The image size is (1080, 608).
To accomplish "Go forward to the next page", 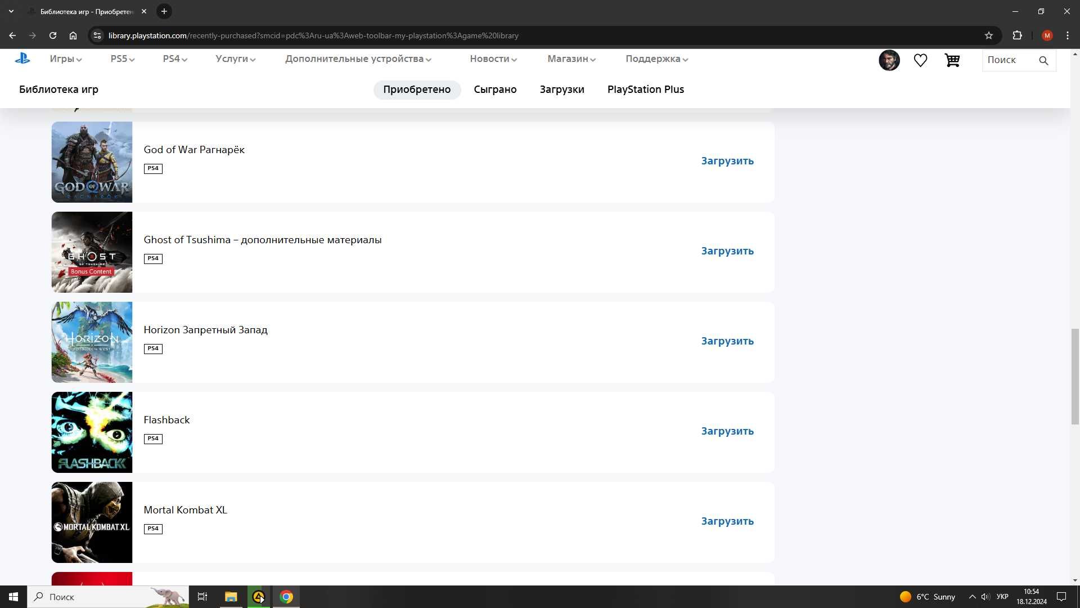I will tap(33, 35).
